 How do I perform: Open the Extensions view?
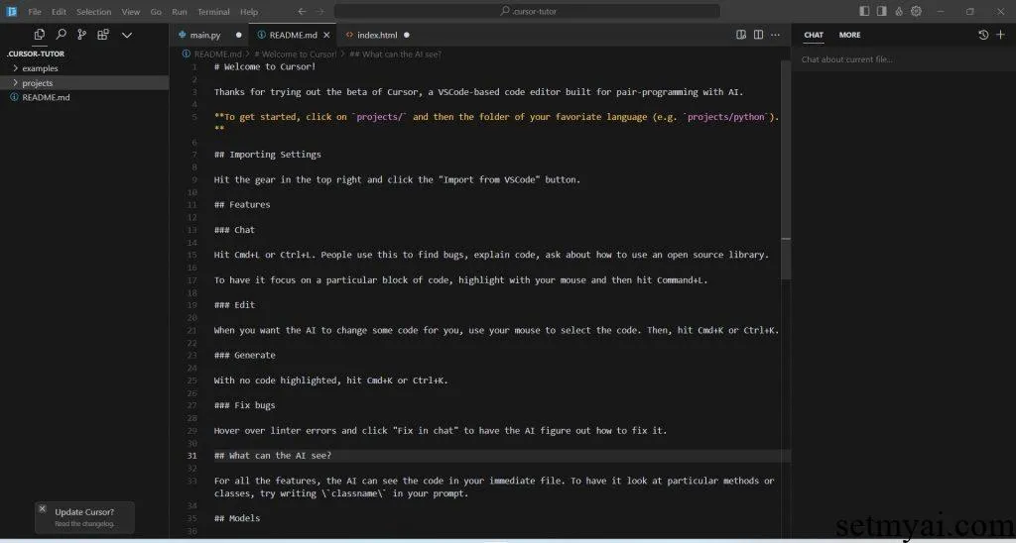[103, 35]
